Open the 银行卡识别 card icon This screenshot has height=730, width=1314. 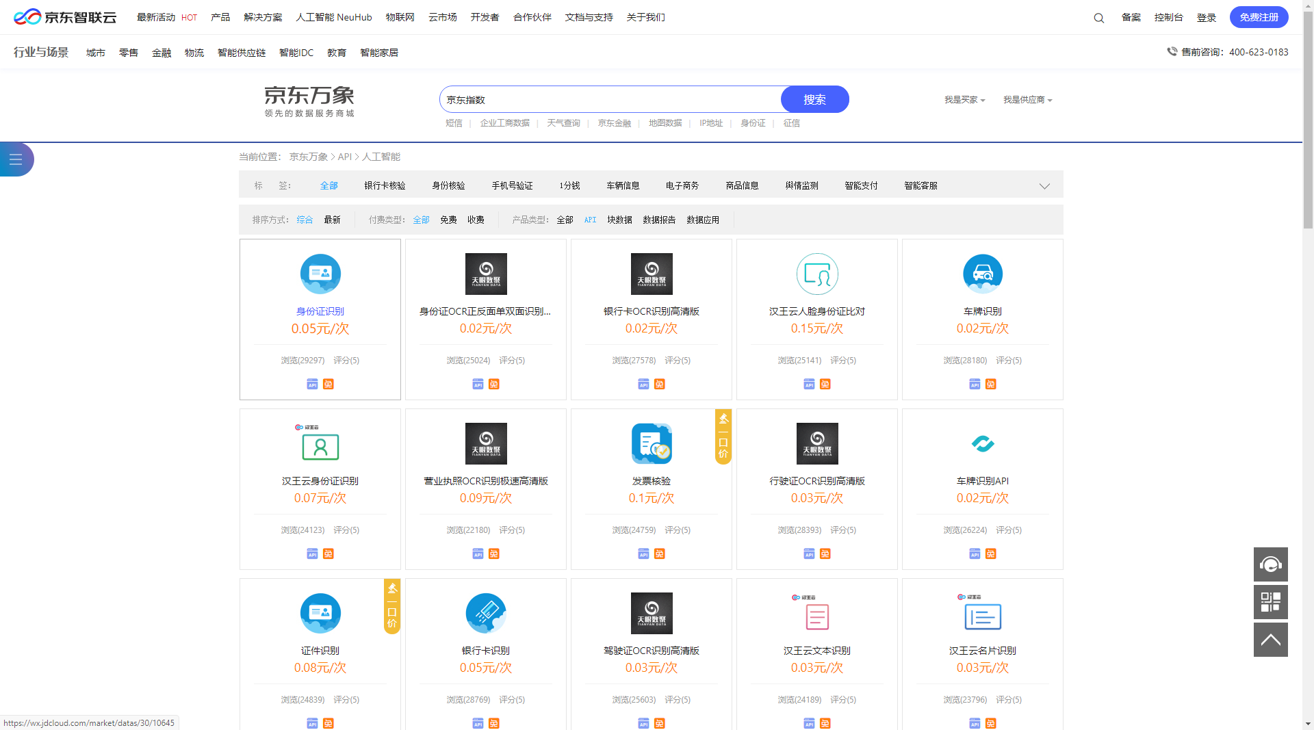(x=486, y=613)
